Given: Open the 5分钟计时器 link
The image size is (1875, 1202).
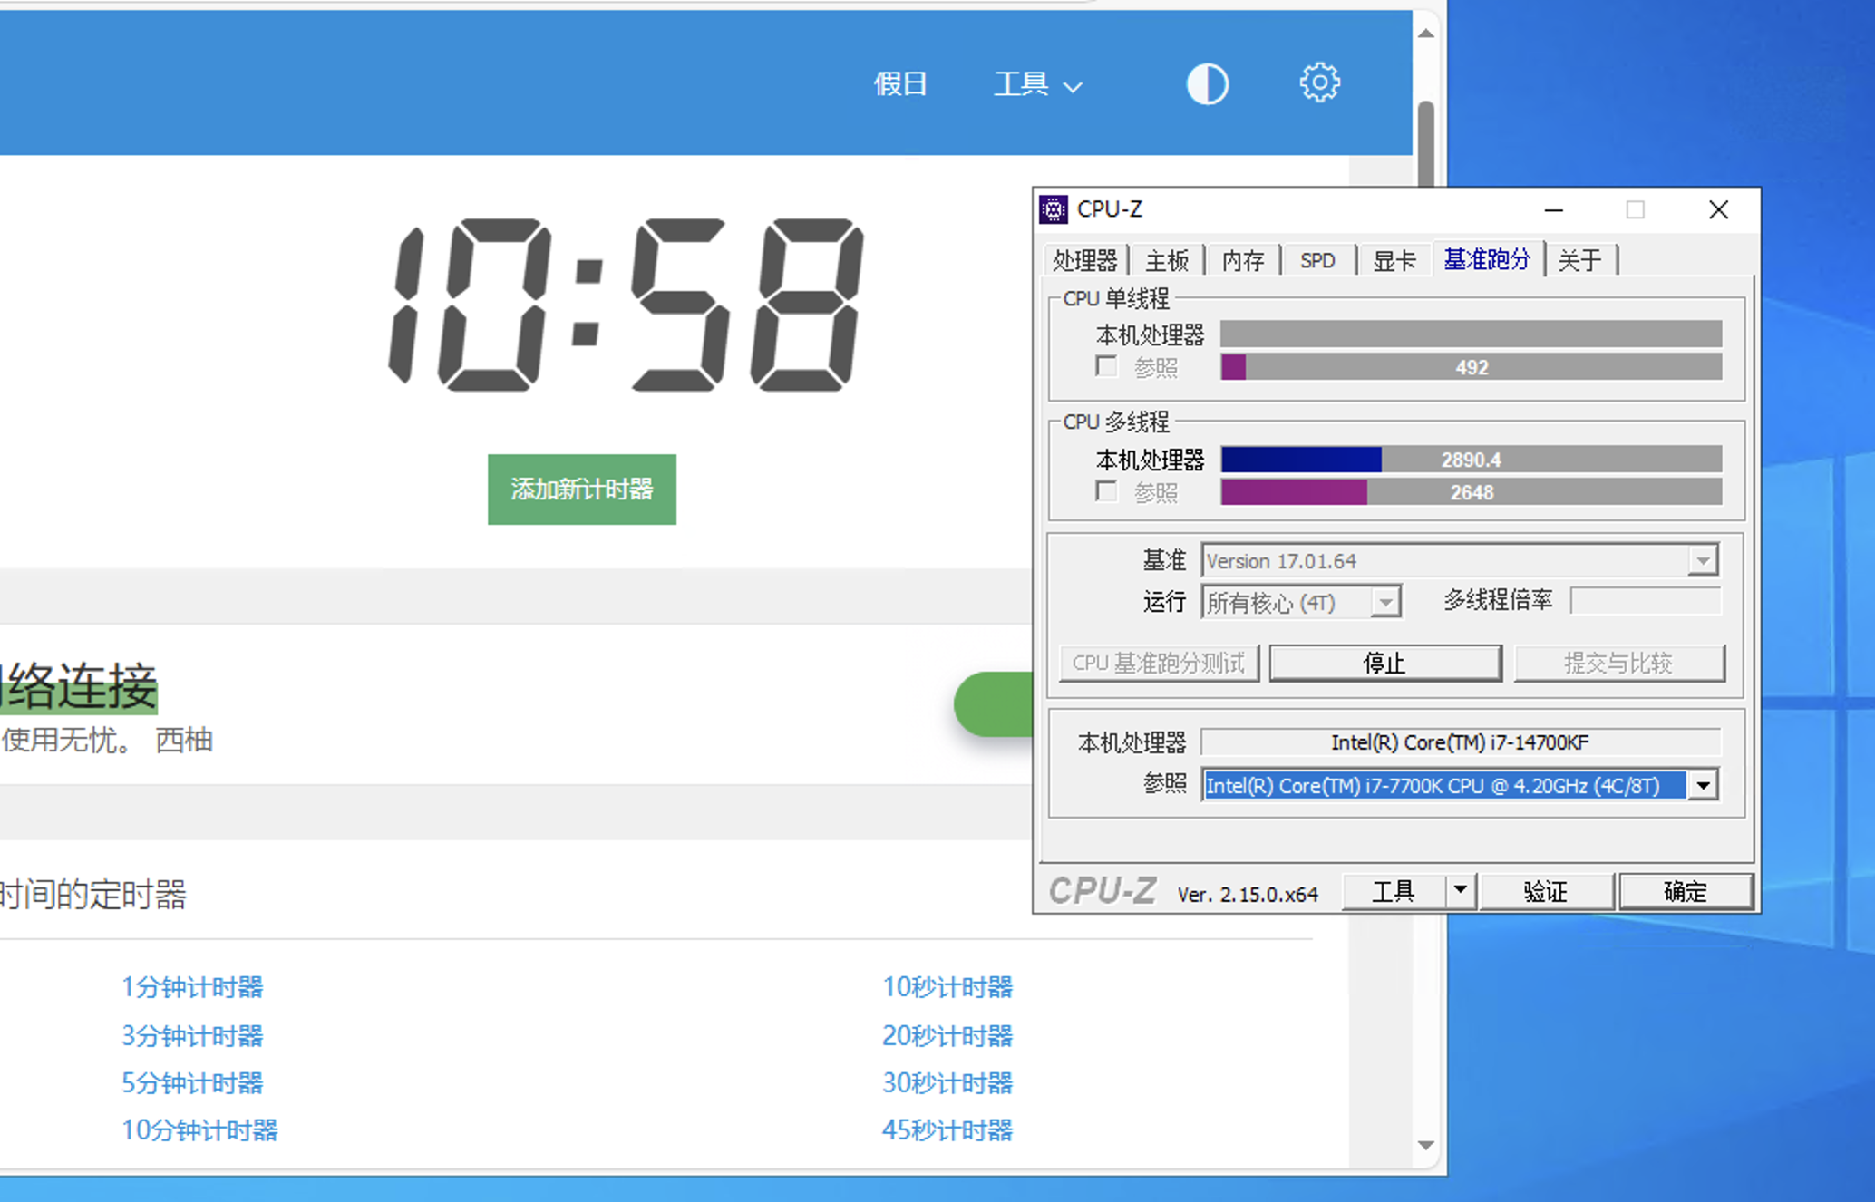Looking at the screenshot, I should 192,1083.
